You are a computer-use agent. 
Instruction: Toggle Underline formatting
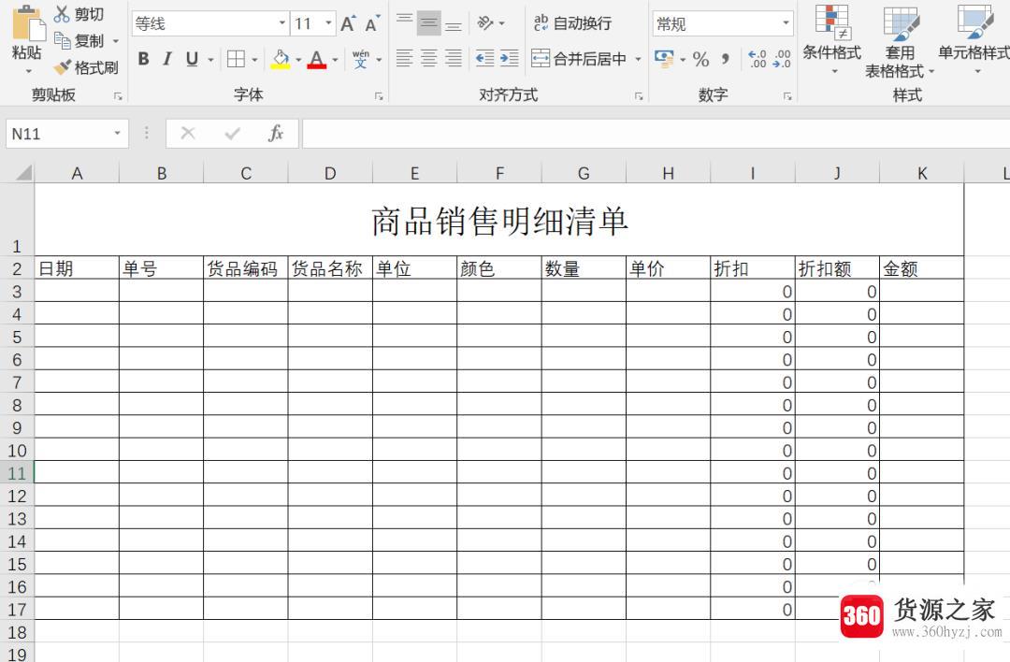pos(192,59)
